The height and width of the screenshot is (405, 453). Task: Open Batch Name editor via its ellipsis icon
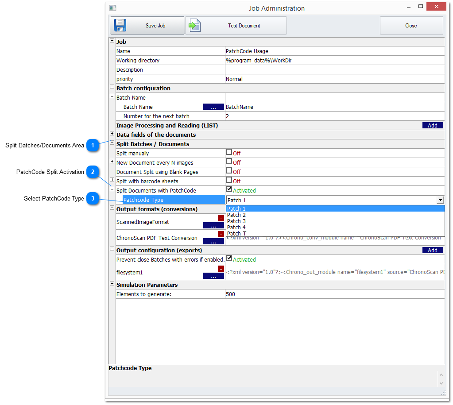(213, 107)
